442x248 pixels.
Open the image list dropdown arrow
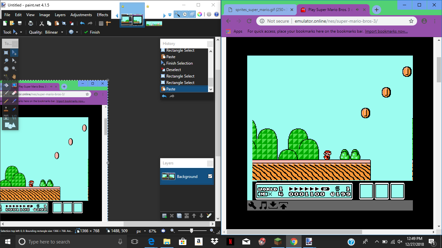pos(170,15)
